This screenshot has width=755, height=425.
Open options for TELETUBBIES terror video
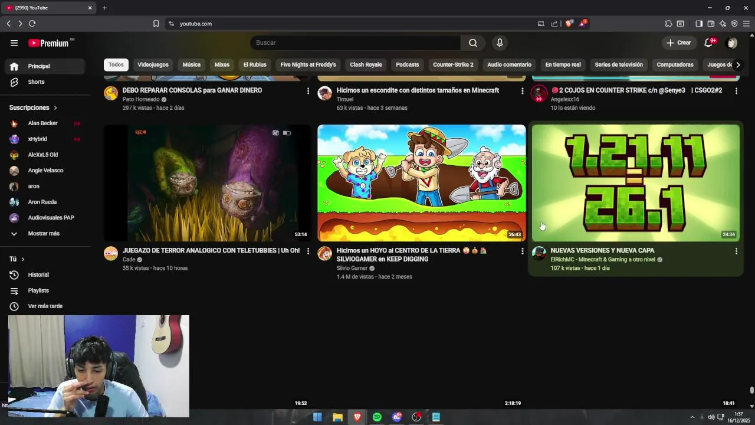[308, 251]
